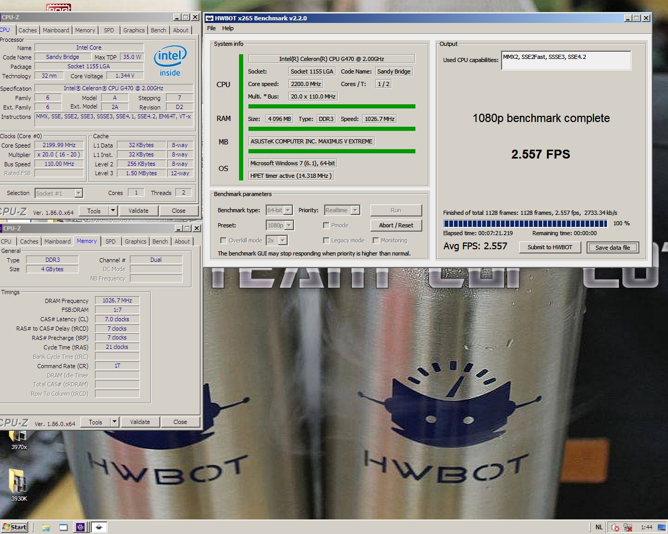Click Validate in lower CPU-Z window
This screenshot has width=668, height=534.
tap(140, 422)
